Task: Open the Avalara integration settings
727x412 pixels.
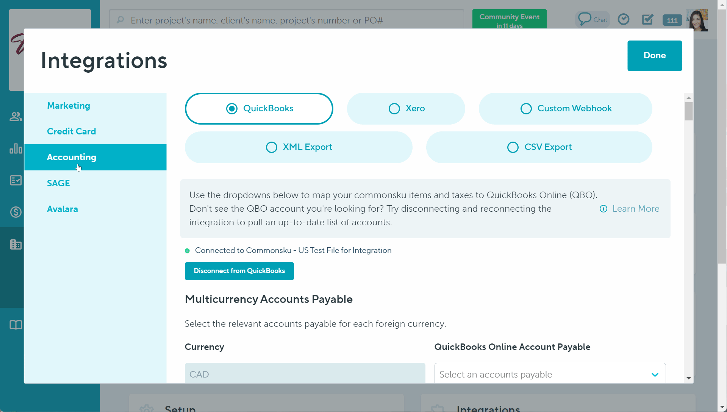Action: tap(62, 209)
